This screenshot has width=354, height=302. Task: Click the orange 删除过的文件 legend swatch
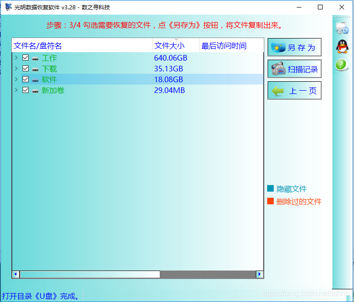coord(270,201)
